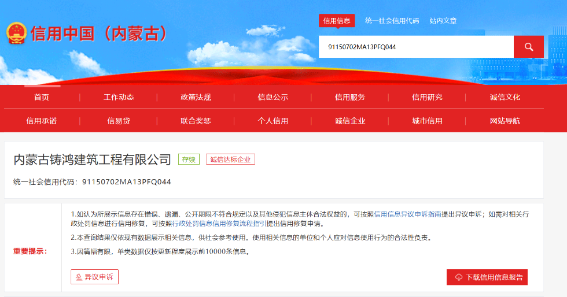The image size is (567, 297).
Task: Navigate to 信用服务 page
Action: pos(350,97)
